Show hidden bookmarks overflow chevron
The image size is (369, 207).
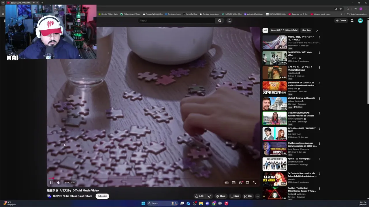pyautogui.click(x=341, y=14)
